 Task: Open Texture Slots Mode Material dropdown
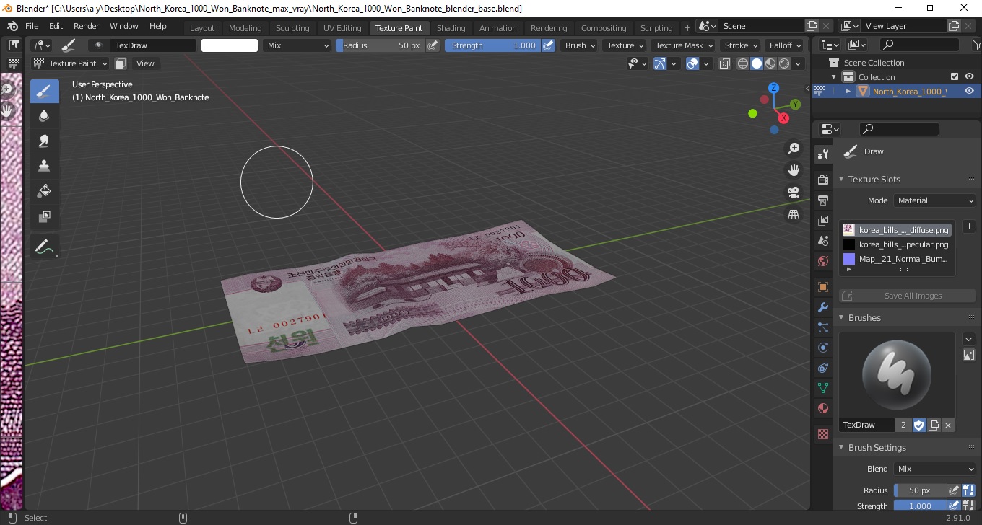tap(934, 200)
